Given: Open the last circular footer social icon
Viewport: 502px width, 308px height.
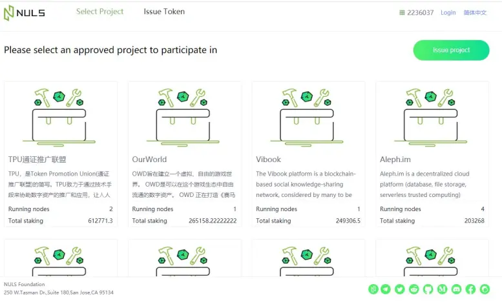Looking at the screenshot, I should point(485,289).
